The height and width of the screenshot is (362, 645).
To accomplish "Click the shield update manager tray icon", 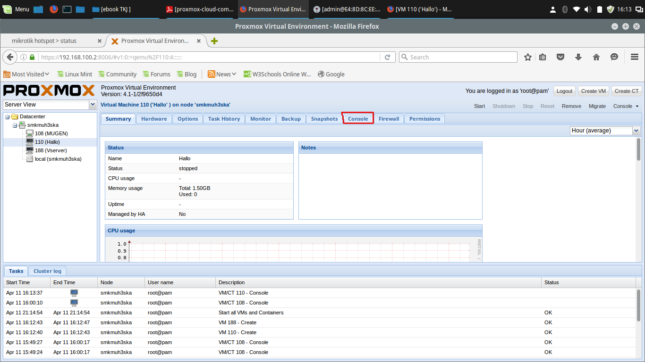I will pos(611,9).
